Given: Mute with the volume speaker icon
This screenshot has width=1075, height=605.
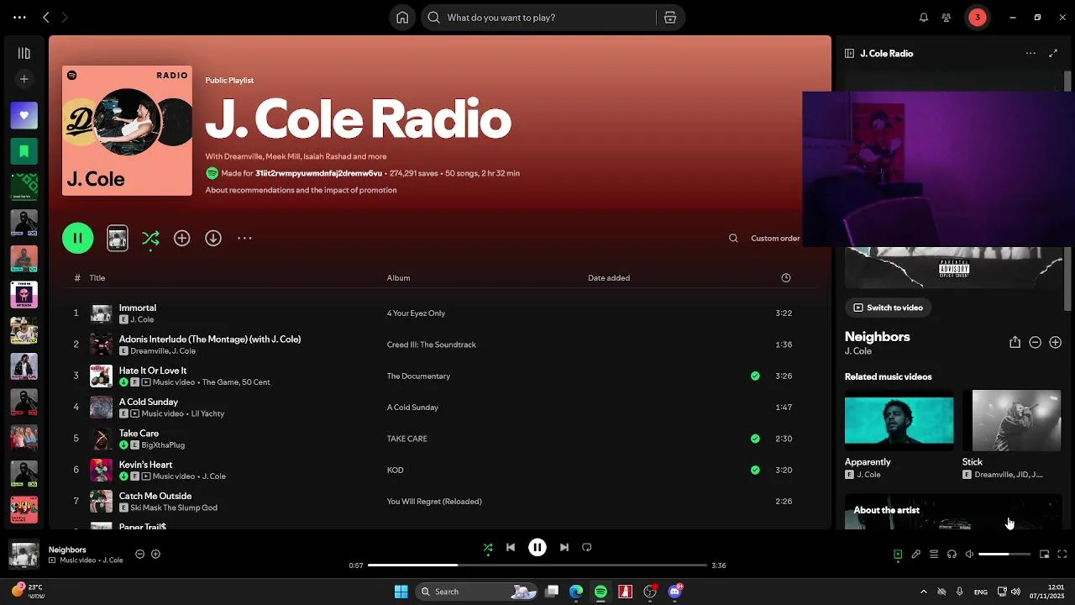Looking at the screenshot, I should coord(969,554).
